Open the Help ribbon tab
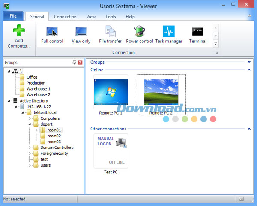The height and width of the screenshot is (206, 257). (130, 17)
